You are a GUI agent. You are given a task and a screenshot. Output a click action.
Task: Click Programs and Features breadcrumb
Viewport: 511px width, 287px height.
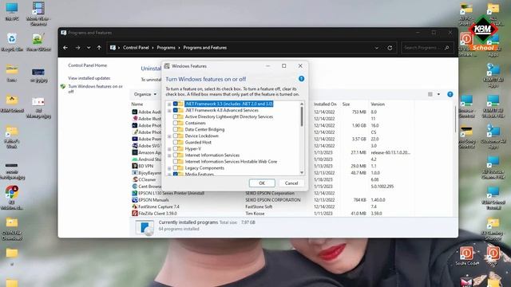point(204,48)
